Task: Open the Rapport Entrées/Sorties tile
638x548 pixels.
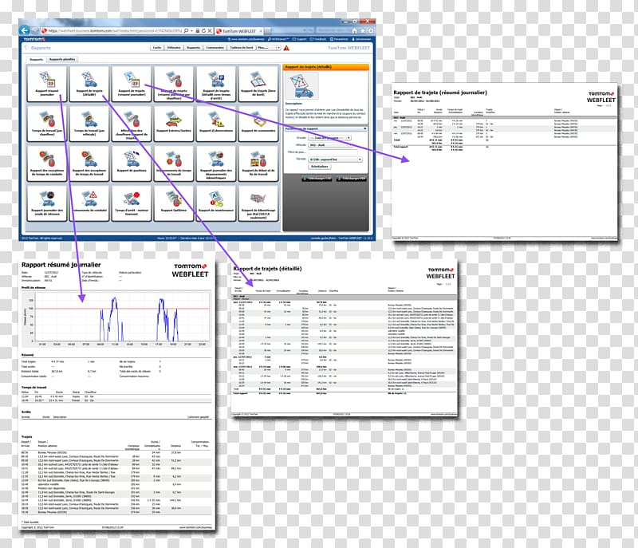Action: point(174,124)
